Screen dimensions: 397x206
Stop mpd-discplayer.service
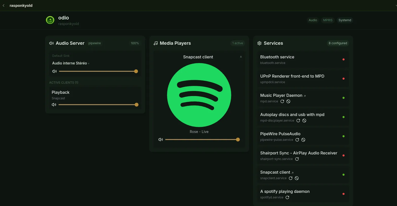coord(304,121)
